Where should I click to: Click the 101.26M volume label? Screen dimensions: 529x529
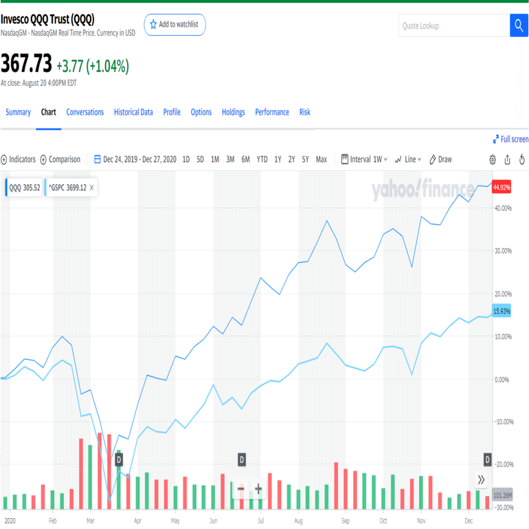(x=503, y=495)
